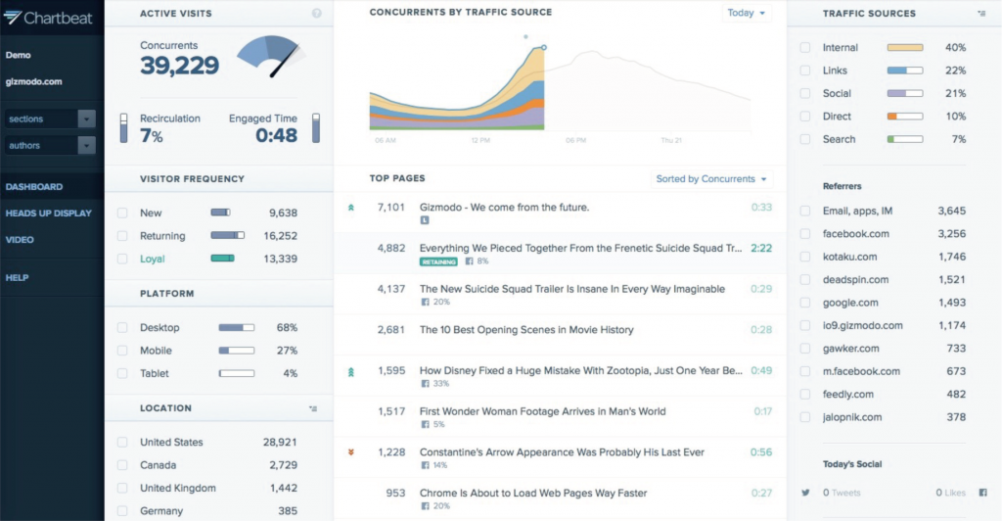
Task: Click the orange falling arrow beside Constantine article
Action: point(351,452)
